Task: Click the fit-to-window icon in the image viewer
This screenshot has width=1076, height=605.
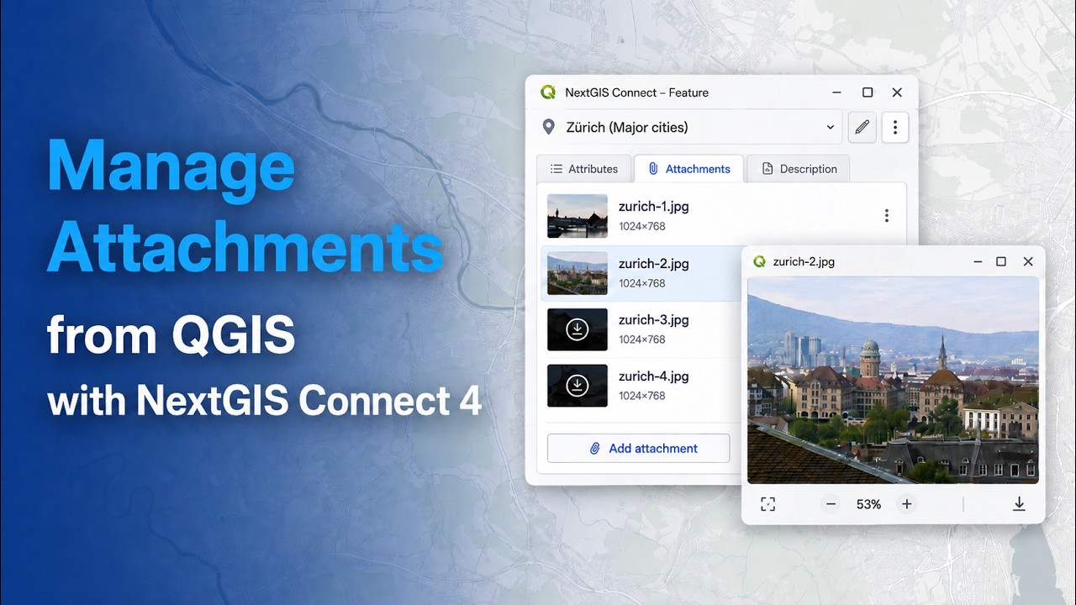Action: 767,504
